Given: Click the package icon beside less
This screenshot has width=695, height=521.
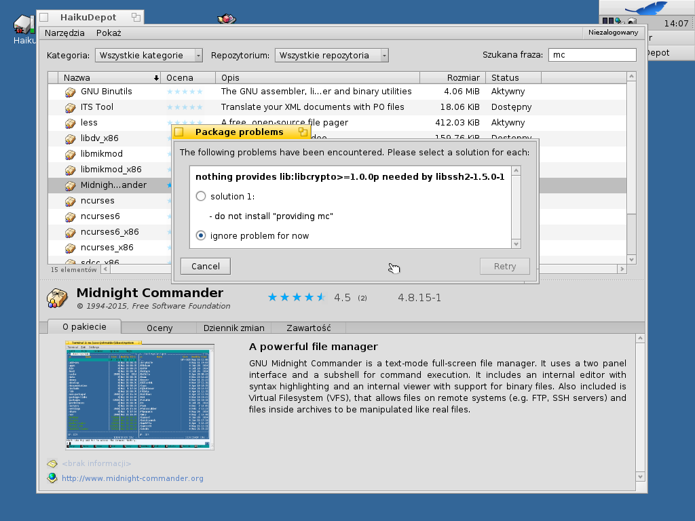Looking at the screenshot, I should [70, 123].
